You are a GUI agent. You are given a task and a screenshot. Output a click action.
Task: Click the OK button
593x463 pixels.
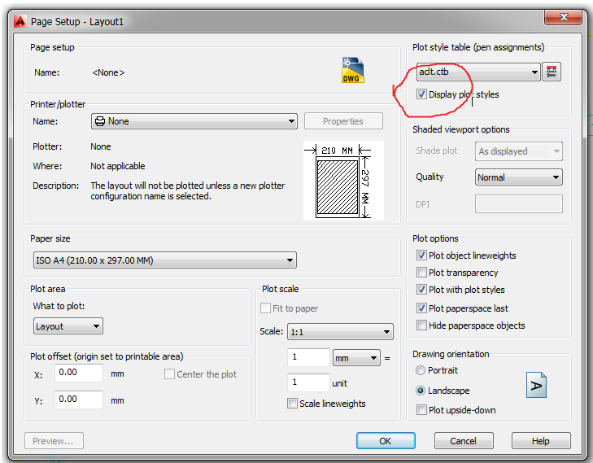[x=386, y=441]
